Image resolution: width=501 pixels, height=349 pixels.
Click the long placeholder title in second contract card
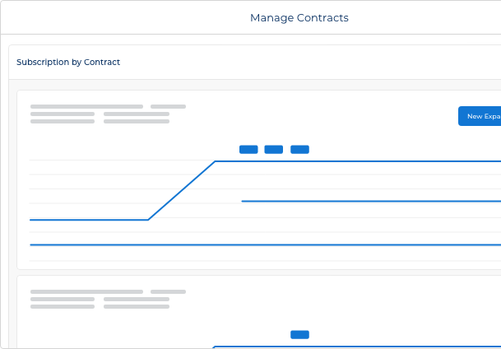pos(86,291)
